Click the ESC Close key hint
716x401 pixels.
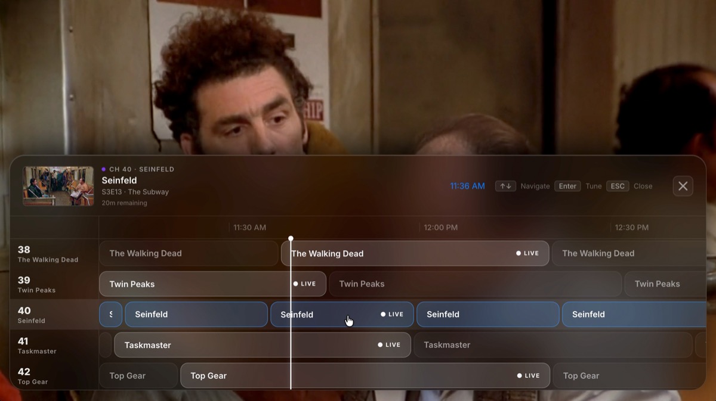[617, 186]
